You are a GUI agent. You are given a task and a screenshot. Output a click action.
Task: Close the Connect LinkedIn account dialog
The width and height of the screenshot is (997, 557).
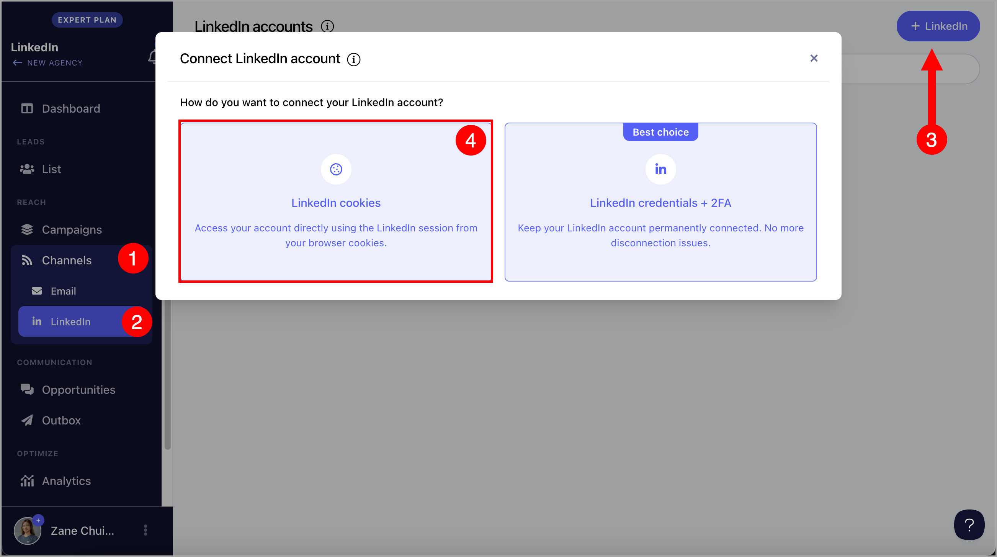[x=814, y=58]
